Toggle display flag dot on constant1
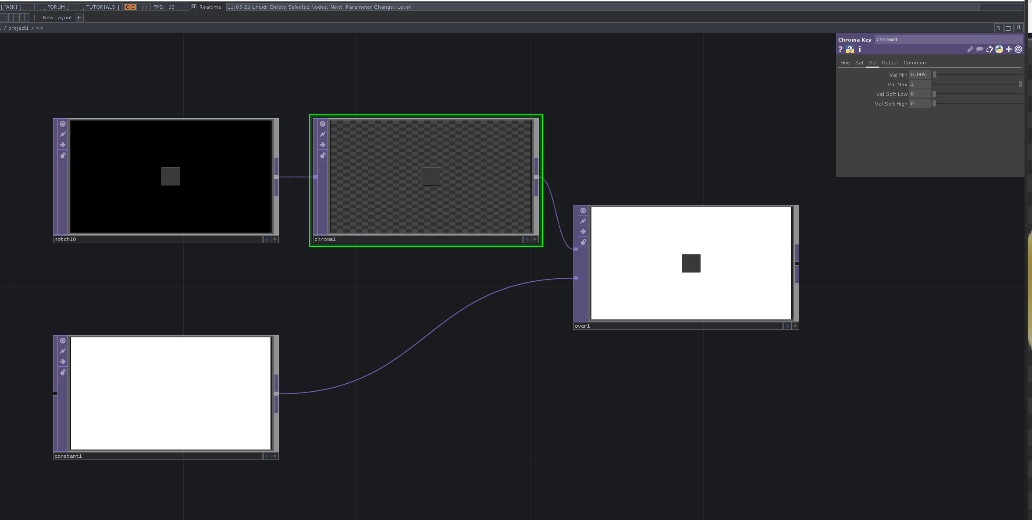 (x=267, y=456)
